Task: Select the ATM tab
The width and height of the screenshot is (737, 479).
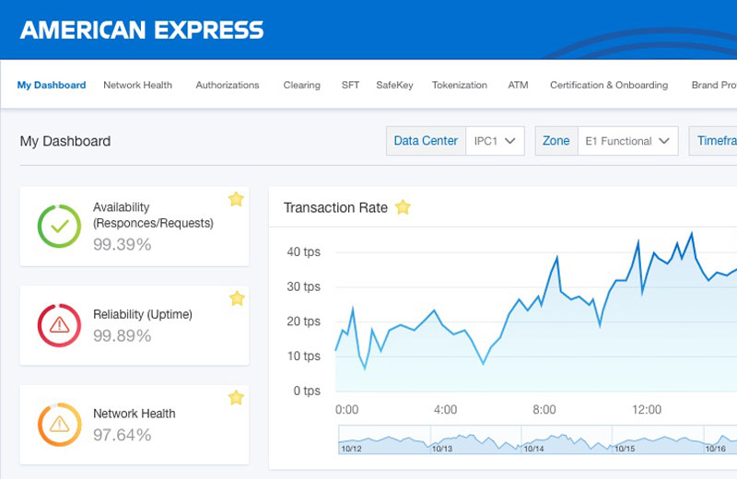Action: pos(518,85)
